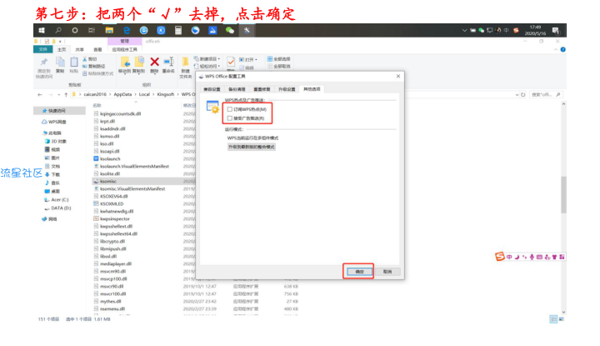Click the Rename icon in Explorer ribbon

(168, 62)
